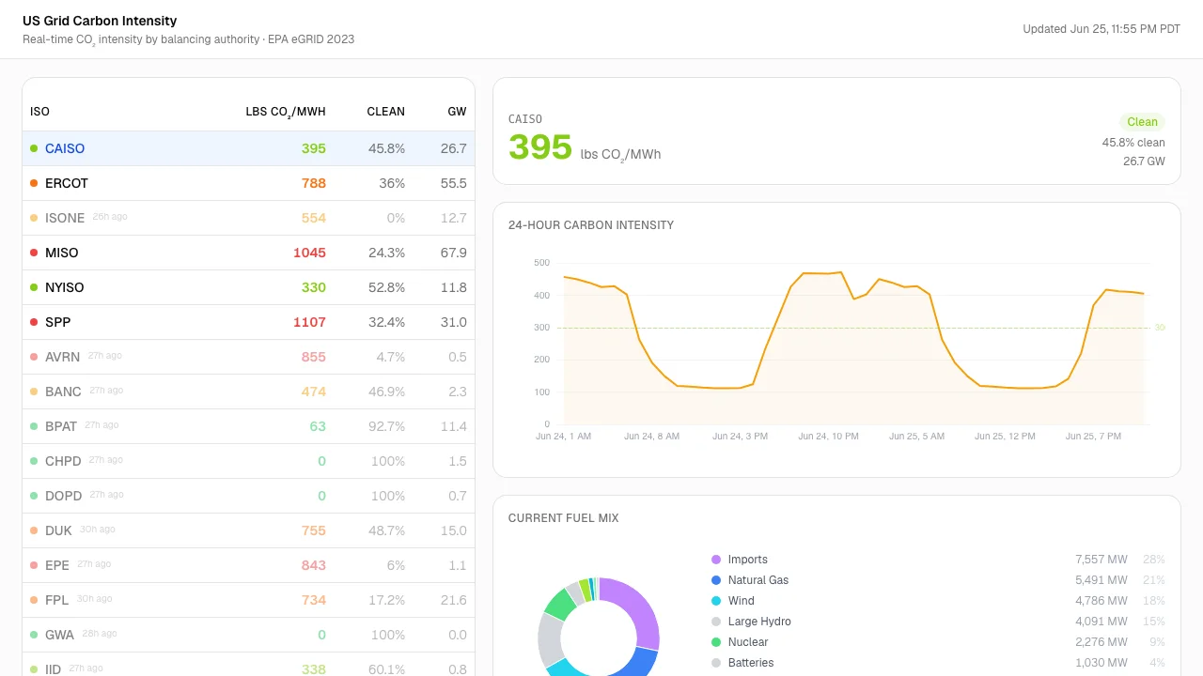Click the CLEAN column header
Screen dimensions: 1203x676
[x=386, y=112]
